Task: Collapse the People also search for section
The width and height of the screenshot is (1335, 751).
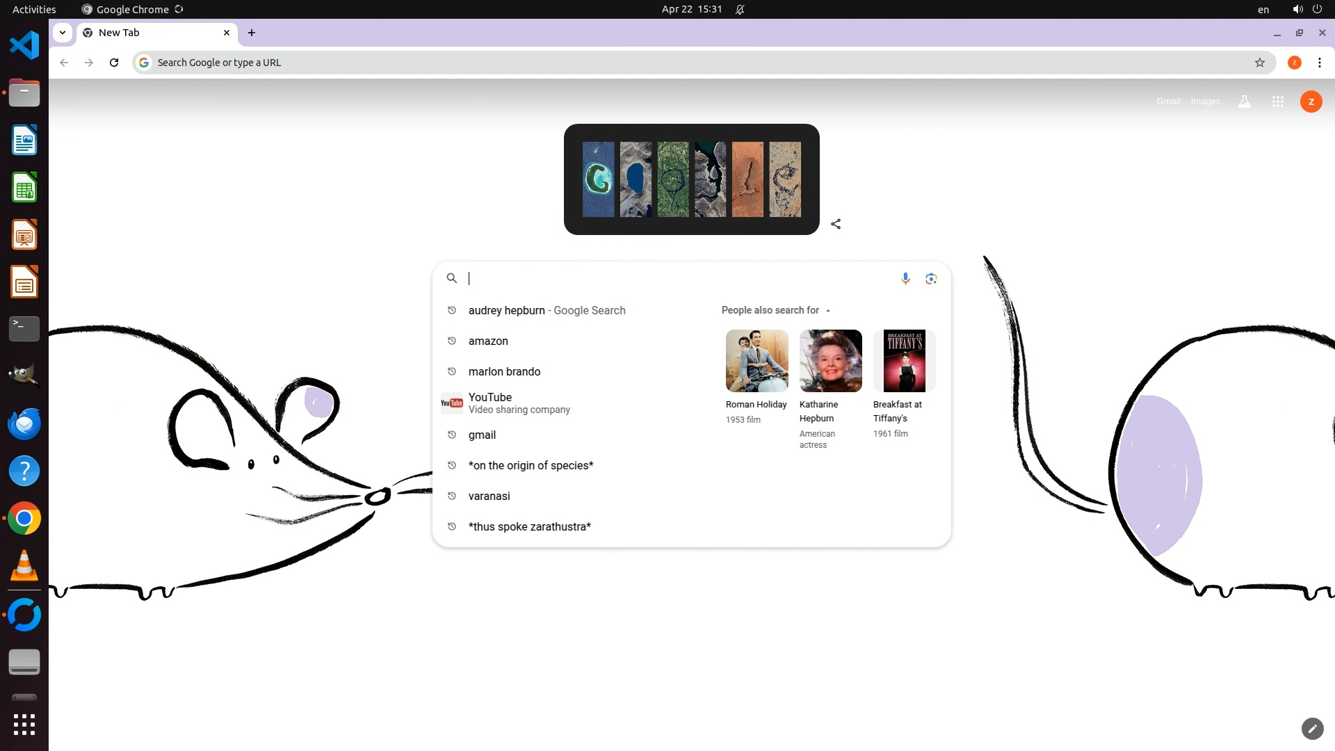Action: 827,311
